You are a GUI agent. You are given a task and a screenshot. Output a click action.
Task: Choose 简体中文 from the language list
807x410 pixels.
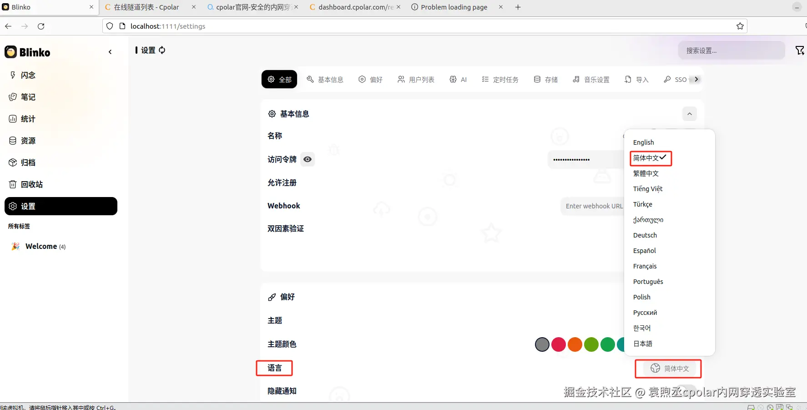(669, 158)
